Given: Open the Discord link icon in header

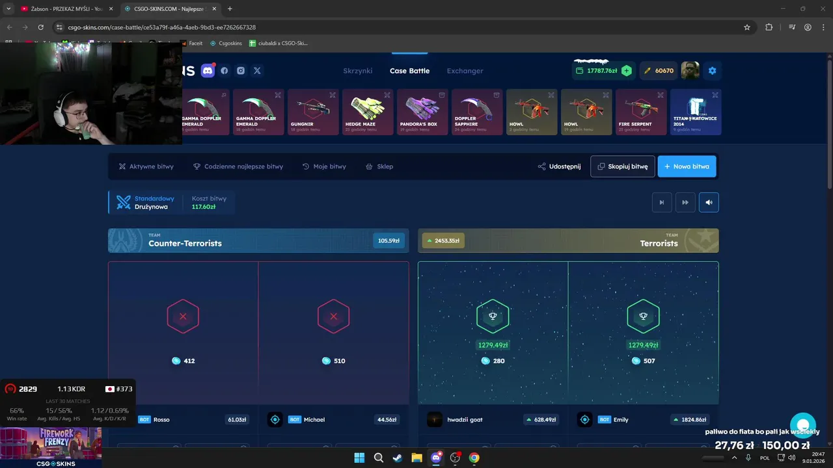Looking at the screenshot, I should [x=208, y=70].
